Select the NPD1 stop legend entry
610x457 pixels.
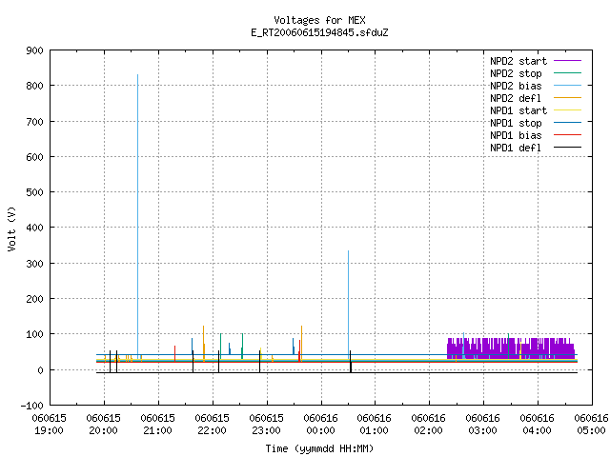click(x=516, y=123)
